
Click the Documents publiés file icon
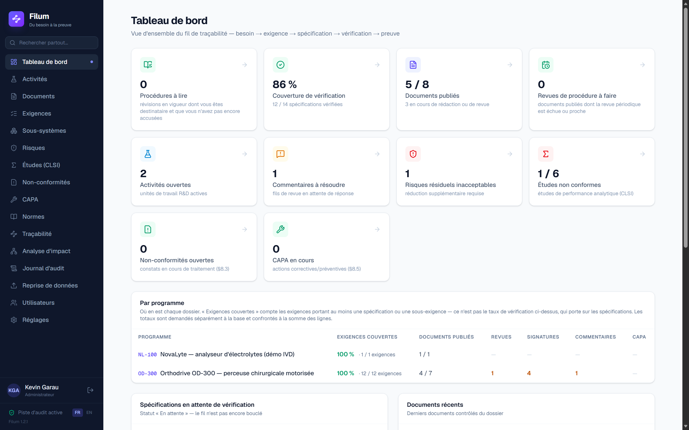pos(413,65)
